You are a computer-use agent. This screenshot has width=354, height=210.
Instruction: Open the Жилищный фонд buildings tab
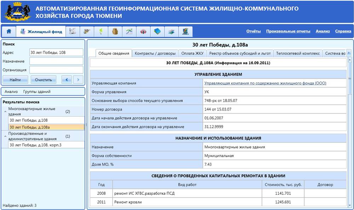click(41, 31)
